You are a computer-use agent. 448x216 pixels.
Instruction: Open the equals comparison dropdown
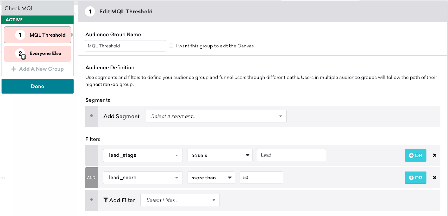tap(220, 155)
